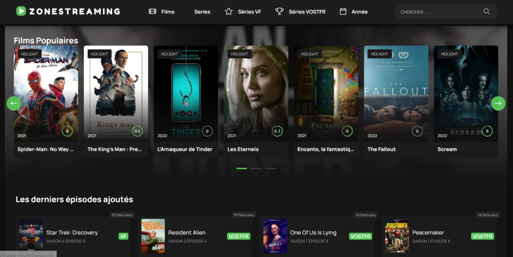Screen dimensions: 513x257
Task: Click Scream rating circle showing 8
Action: click(x=487, y=131)
